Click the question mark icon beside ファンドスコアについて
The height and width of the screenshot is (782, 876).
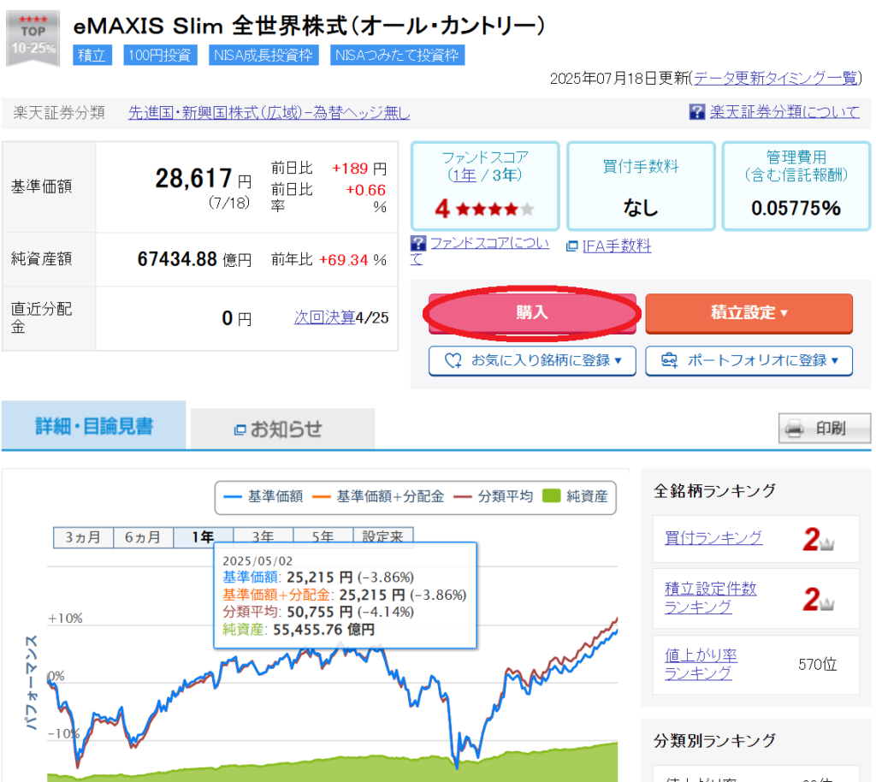[417, 243]
